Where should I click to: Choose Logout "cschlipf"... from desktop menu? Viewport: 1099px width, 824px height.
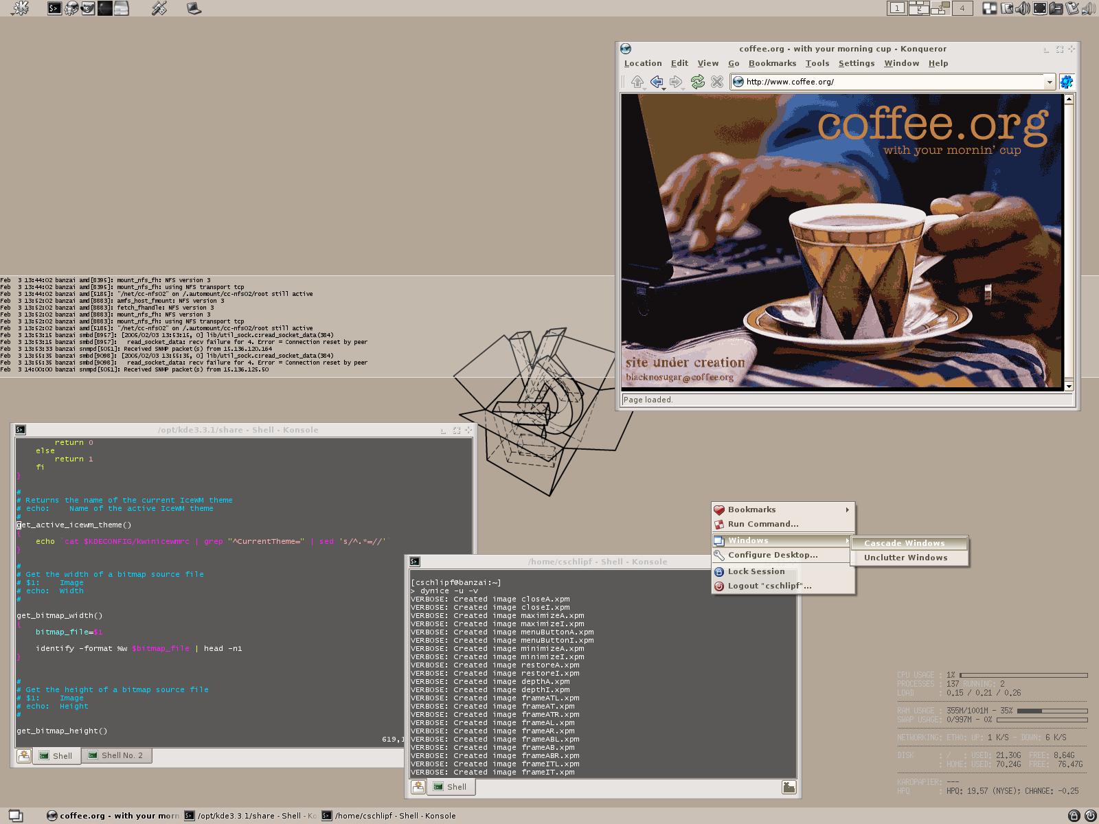(x=783, y=586)
